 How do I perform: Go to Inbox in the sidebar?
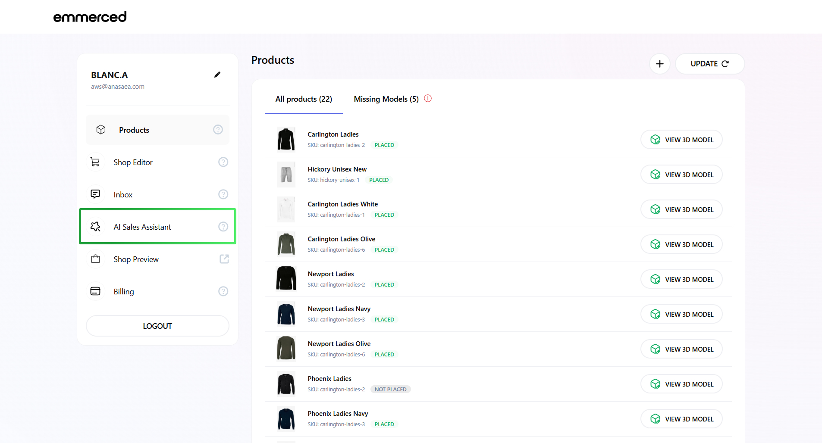[123, 195]
